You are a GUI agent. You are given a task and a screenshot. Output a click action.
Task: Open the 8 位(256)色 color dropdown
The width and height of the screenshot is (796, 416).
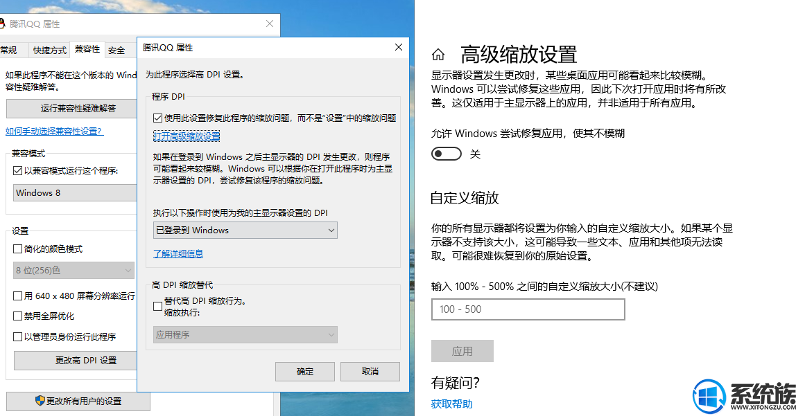tap(73, 271)
